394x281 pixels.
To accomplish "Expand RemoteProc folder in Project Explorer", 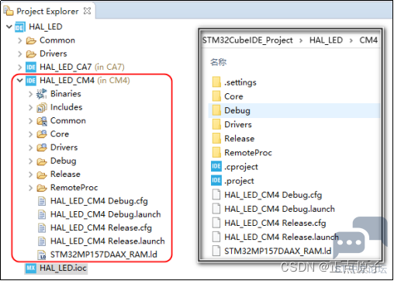I will [x=30, y=188].
